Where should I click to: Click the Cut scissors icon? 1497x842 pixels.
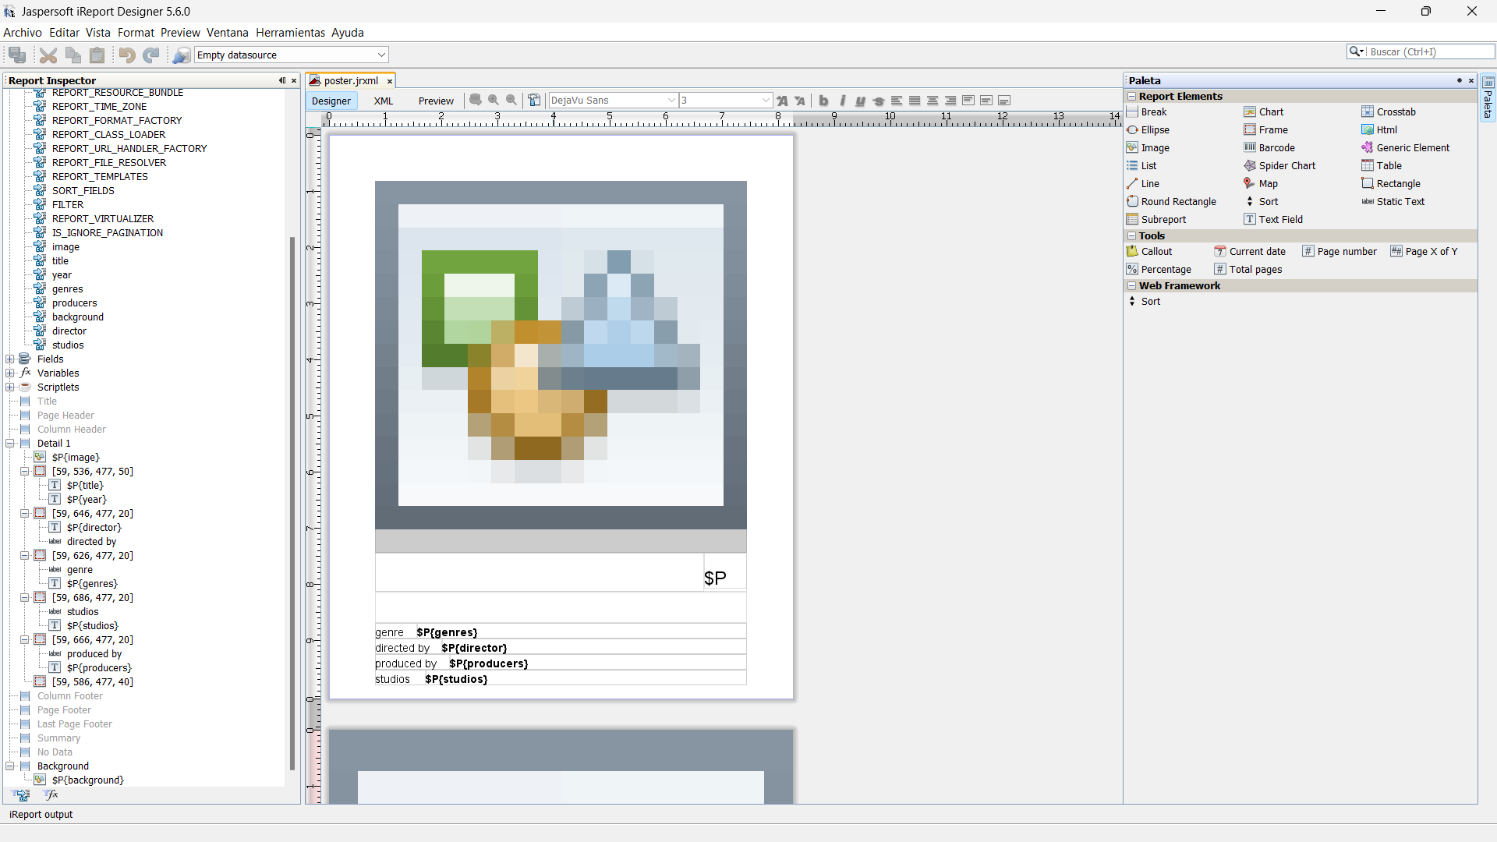coord(48,55)
